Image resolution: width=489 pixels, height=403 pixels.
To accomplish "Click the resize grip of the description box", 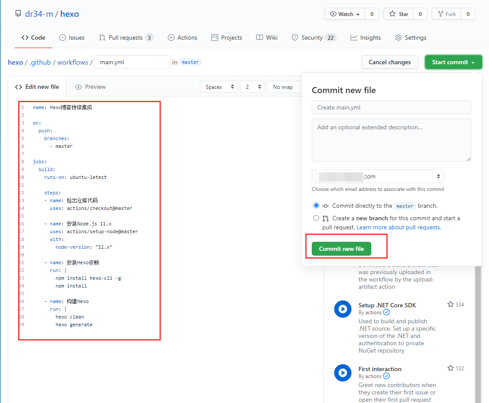I will (469, 159).
